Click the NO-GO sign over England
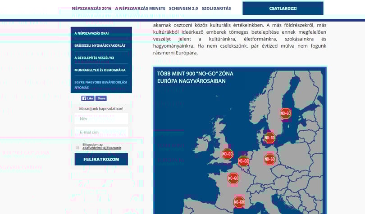The width and height of the screenshot is (365, 214). (x=228, y=154)
